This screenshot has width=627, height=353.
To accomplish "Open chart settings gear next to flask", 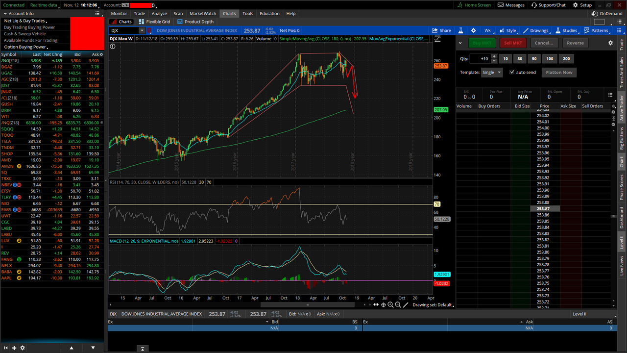I will pyautogui.click(x=473, y=30).
